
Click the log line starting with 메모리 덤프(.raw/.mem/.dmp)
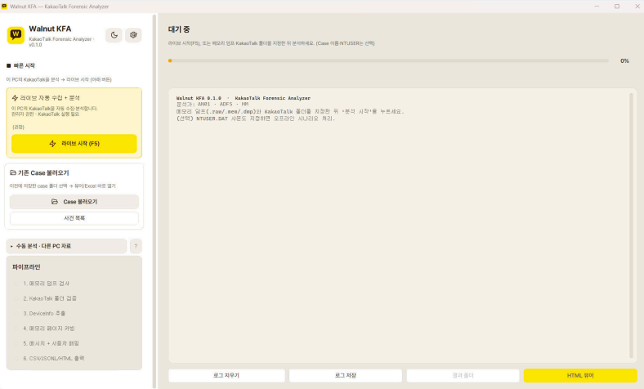tap(290, 111)
